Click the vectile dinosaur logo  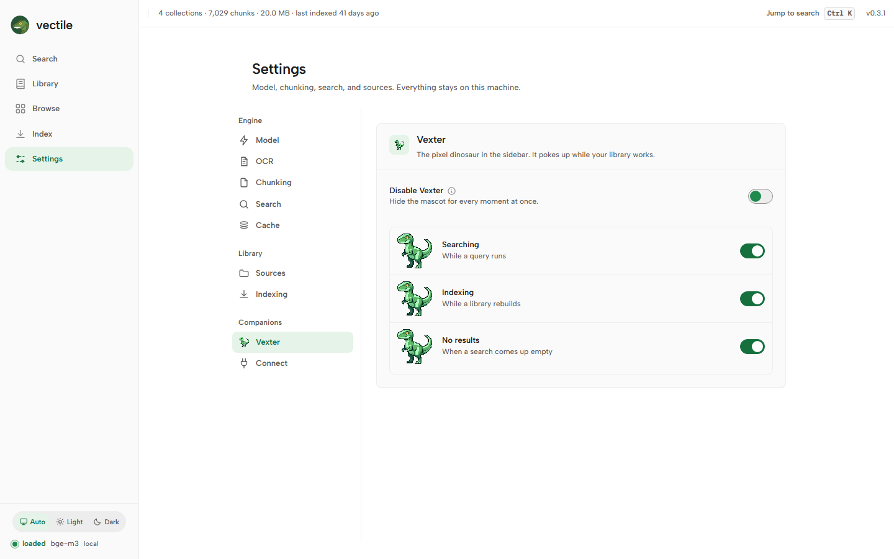tap(20, 25)
